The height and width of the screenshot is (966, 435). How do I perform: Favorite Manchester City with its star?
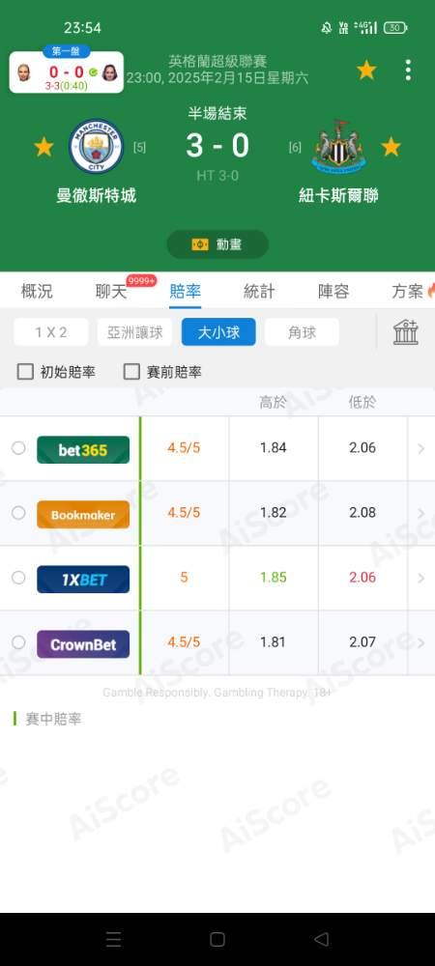tap(43, 147)
